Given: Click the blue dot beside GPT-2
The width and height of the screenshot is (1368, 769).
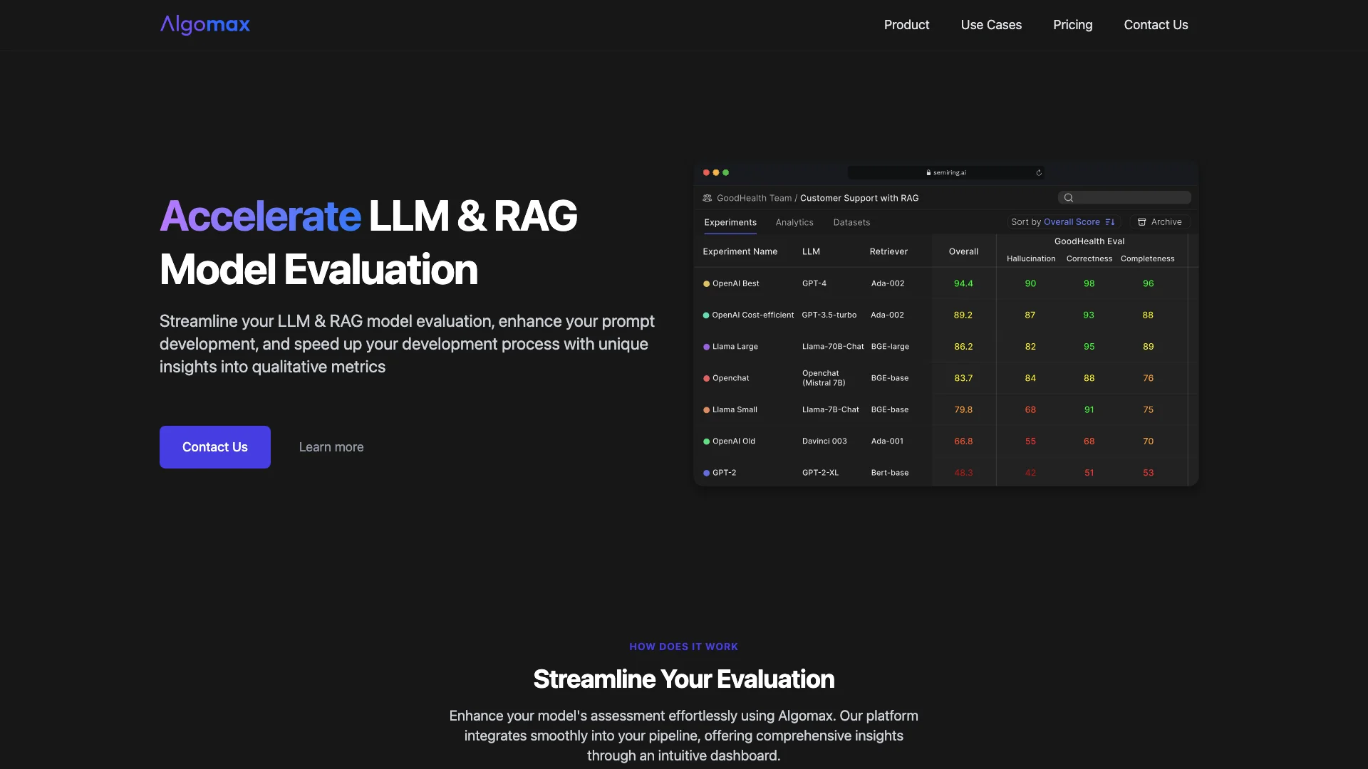Looking at the screenshot, I should click(x=707, y=473).
